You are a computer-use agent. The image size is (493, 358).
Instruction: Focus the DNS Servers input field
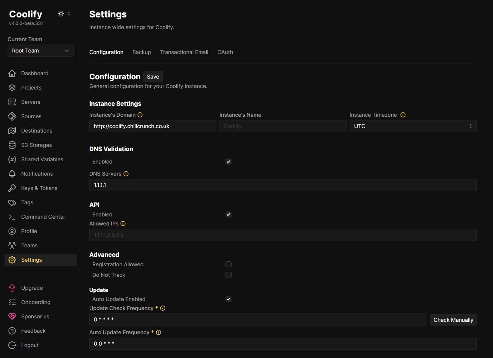[x=283, y=185]
